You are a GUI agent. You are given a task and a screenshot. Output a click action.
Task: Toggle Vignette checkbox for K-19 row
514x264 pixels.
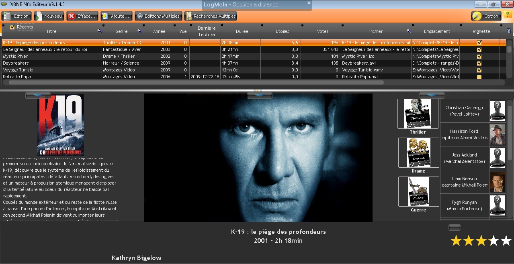pos(479,43)
